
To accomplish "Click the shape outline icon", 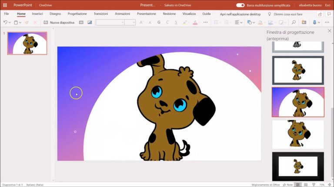I will tap(271, 22).
